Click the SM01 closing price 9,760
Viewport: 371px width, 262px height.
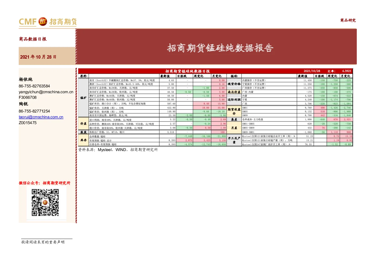[308, 108]
